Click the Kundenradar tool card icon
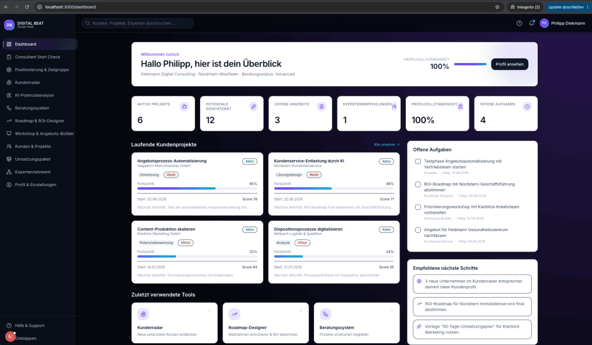Viewport: 592px width, 345px height. click(x=143, y=314)
